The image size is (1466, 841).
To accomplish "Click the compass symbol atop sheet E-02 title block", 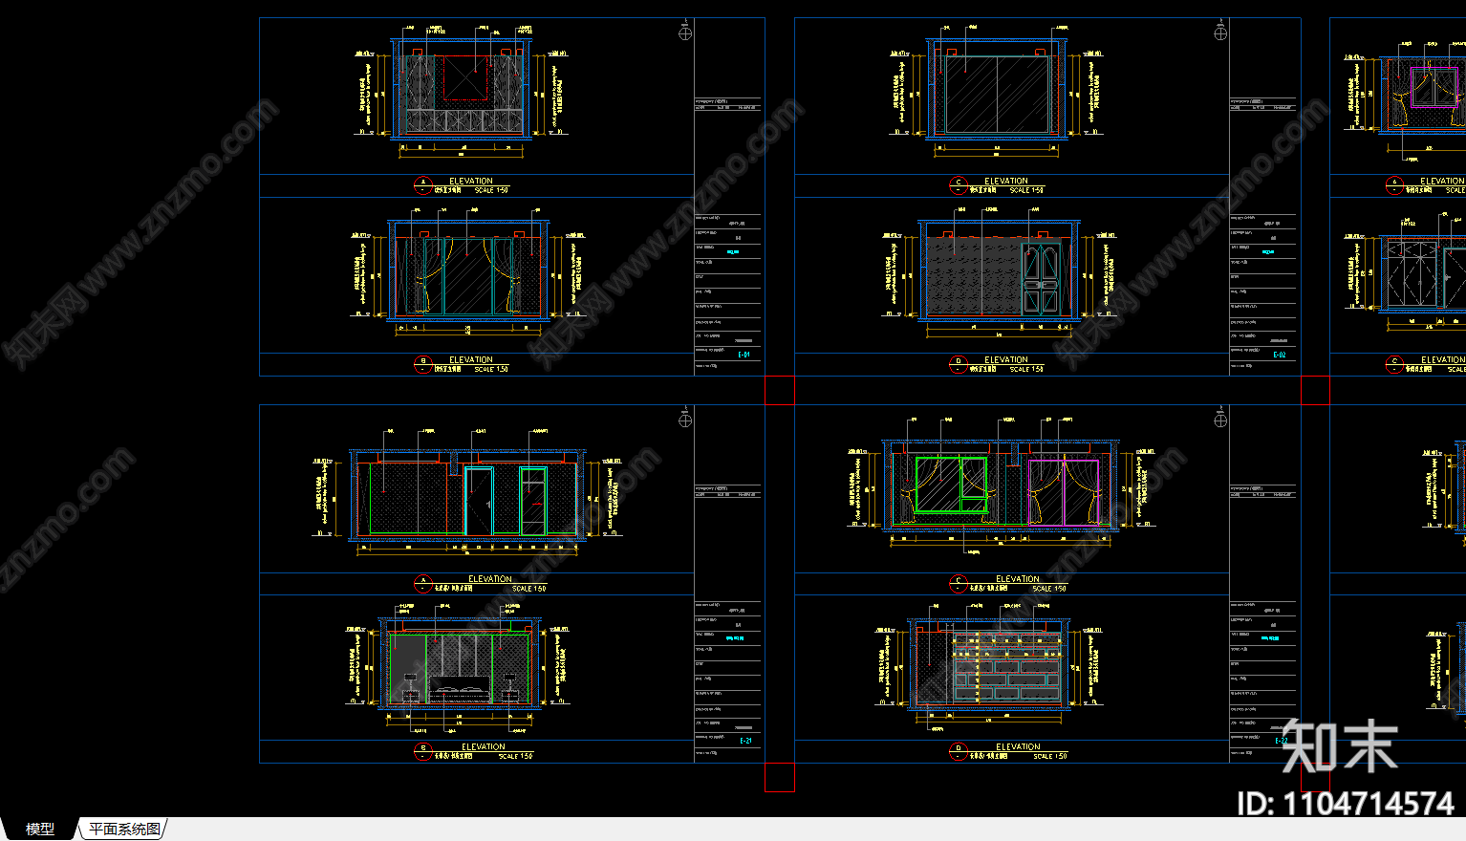I will click(1220, 32).
